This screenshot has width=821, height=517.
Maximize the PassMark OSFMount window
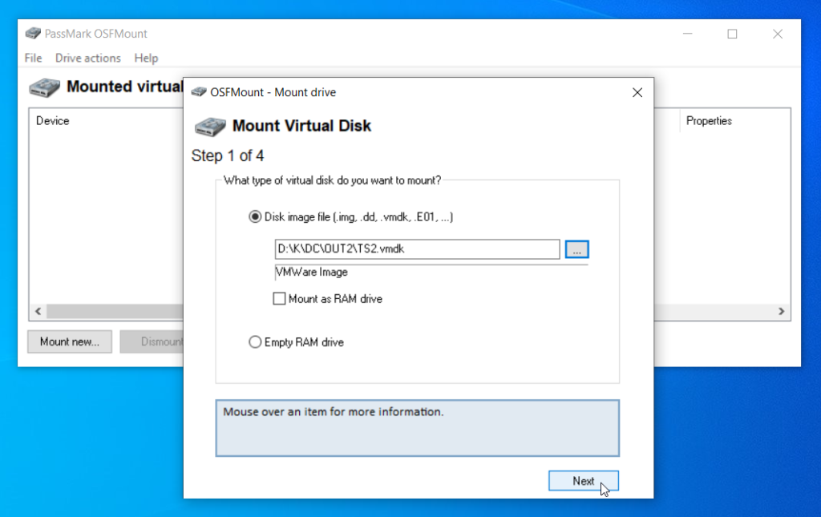(733, 34)
